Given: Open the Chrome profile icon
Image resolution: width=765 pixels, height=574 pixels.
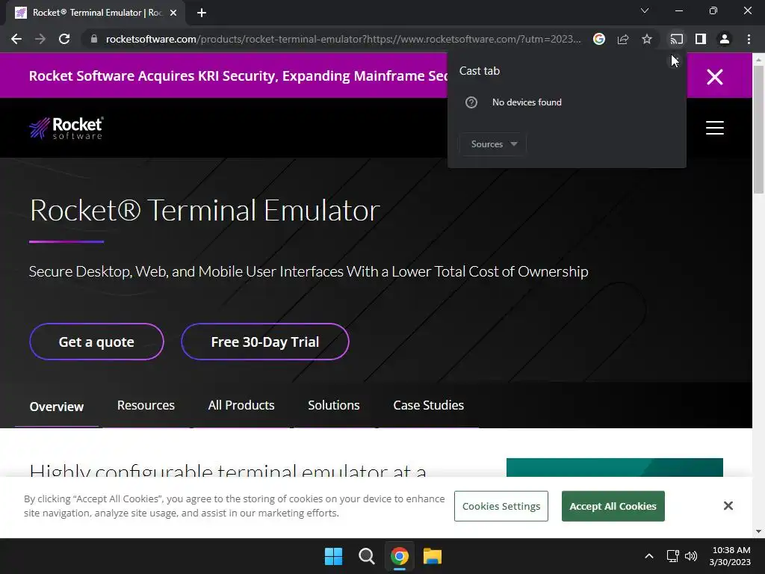Looking at the screenshot, I should click(x=725, y=39).
